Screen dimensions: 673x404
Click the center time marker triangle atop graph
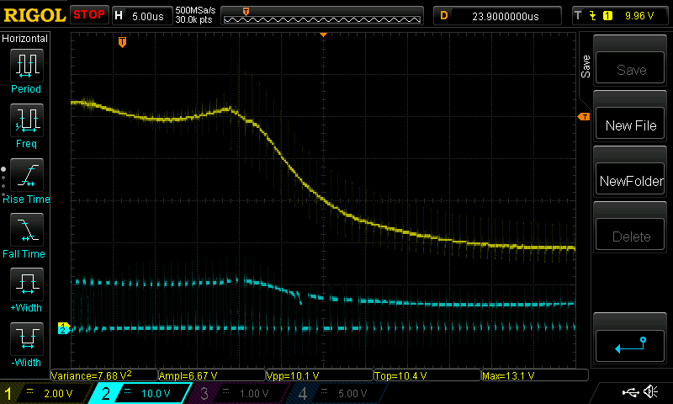click(324, 35)
